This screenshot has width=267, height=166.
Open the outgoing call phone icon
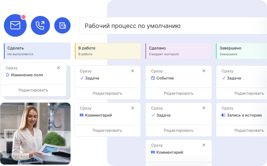(40, 25)
